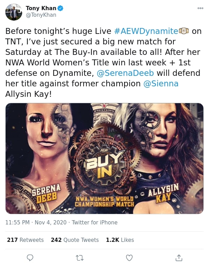
Task: View the 217 Retweets list
Action: click(x=25, y=240)
